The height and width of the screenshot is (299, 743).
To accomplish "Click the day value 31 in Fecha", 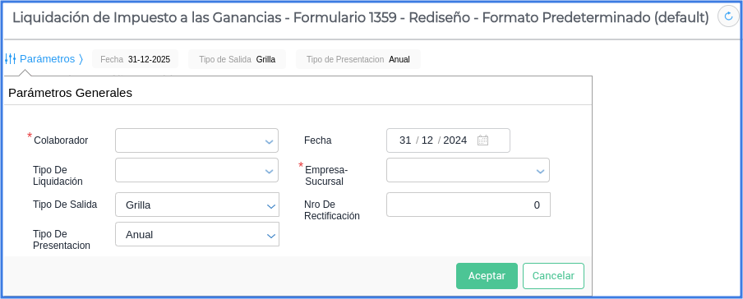I will click(x=405, y=140).
